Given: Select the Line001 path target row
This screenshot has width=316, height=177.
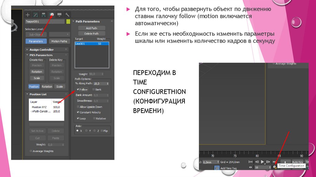Looking at the screenshot, I should [x=92, y=44].
